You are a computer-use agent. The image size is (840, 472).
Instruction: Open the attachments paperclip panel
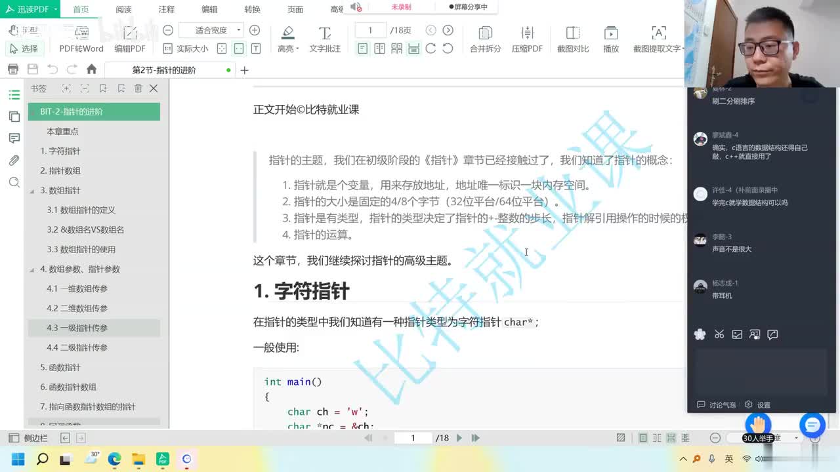pos(14,160)
